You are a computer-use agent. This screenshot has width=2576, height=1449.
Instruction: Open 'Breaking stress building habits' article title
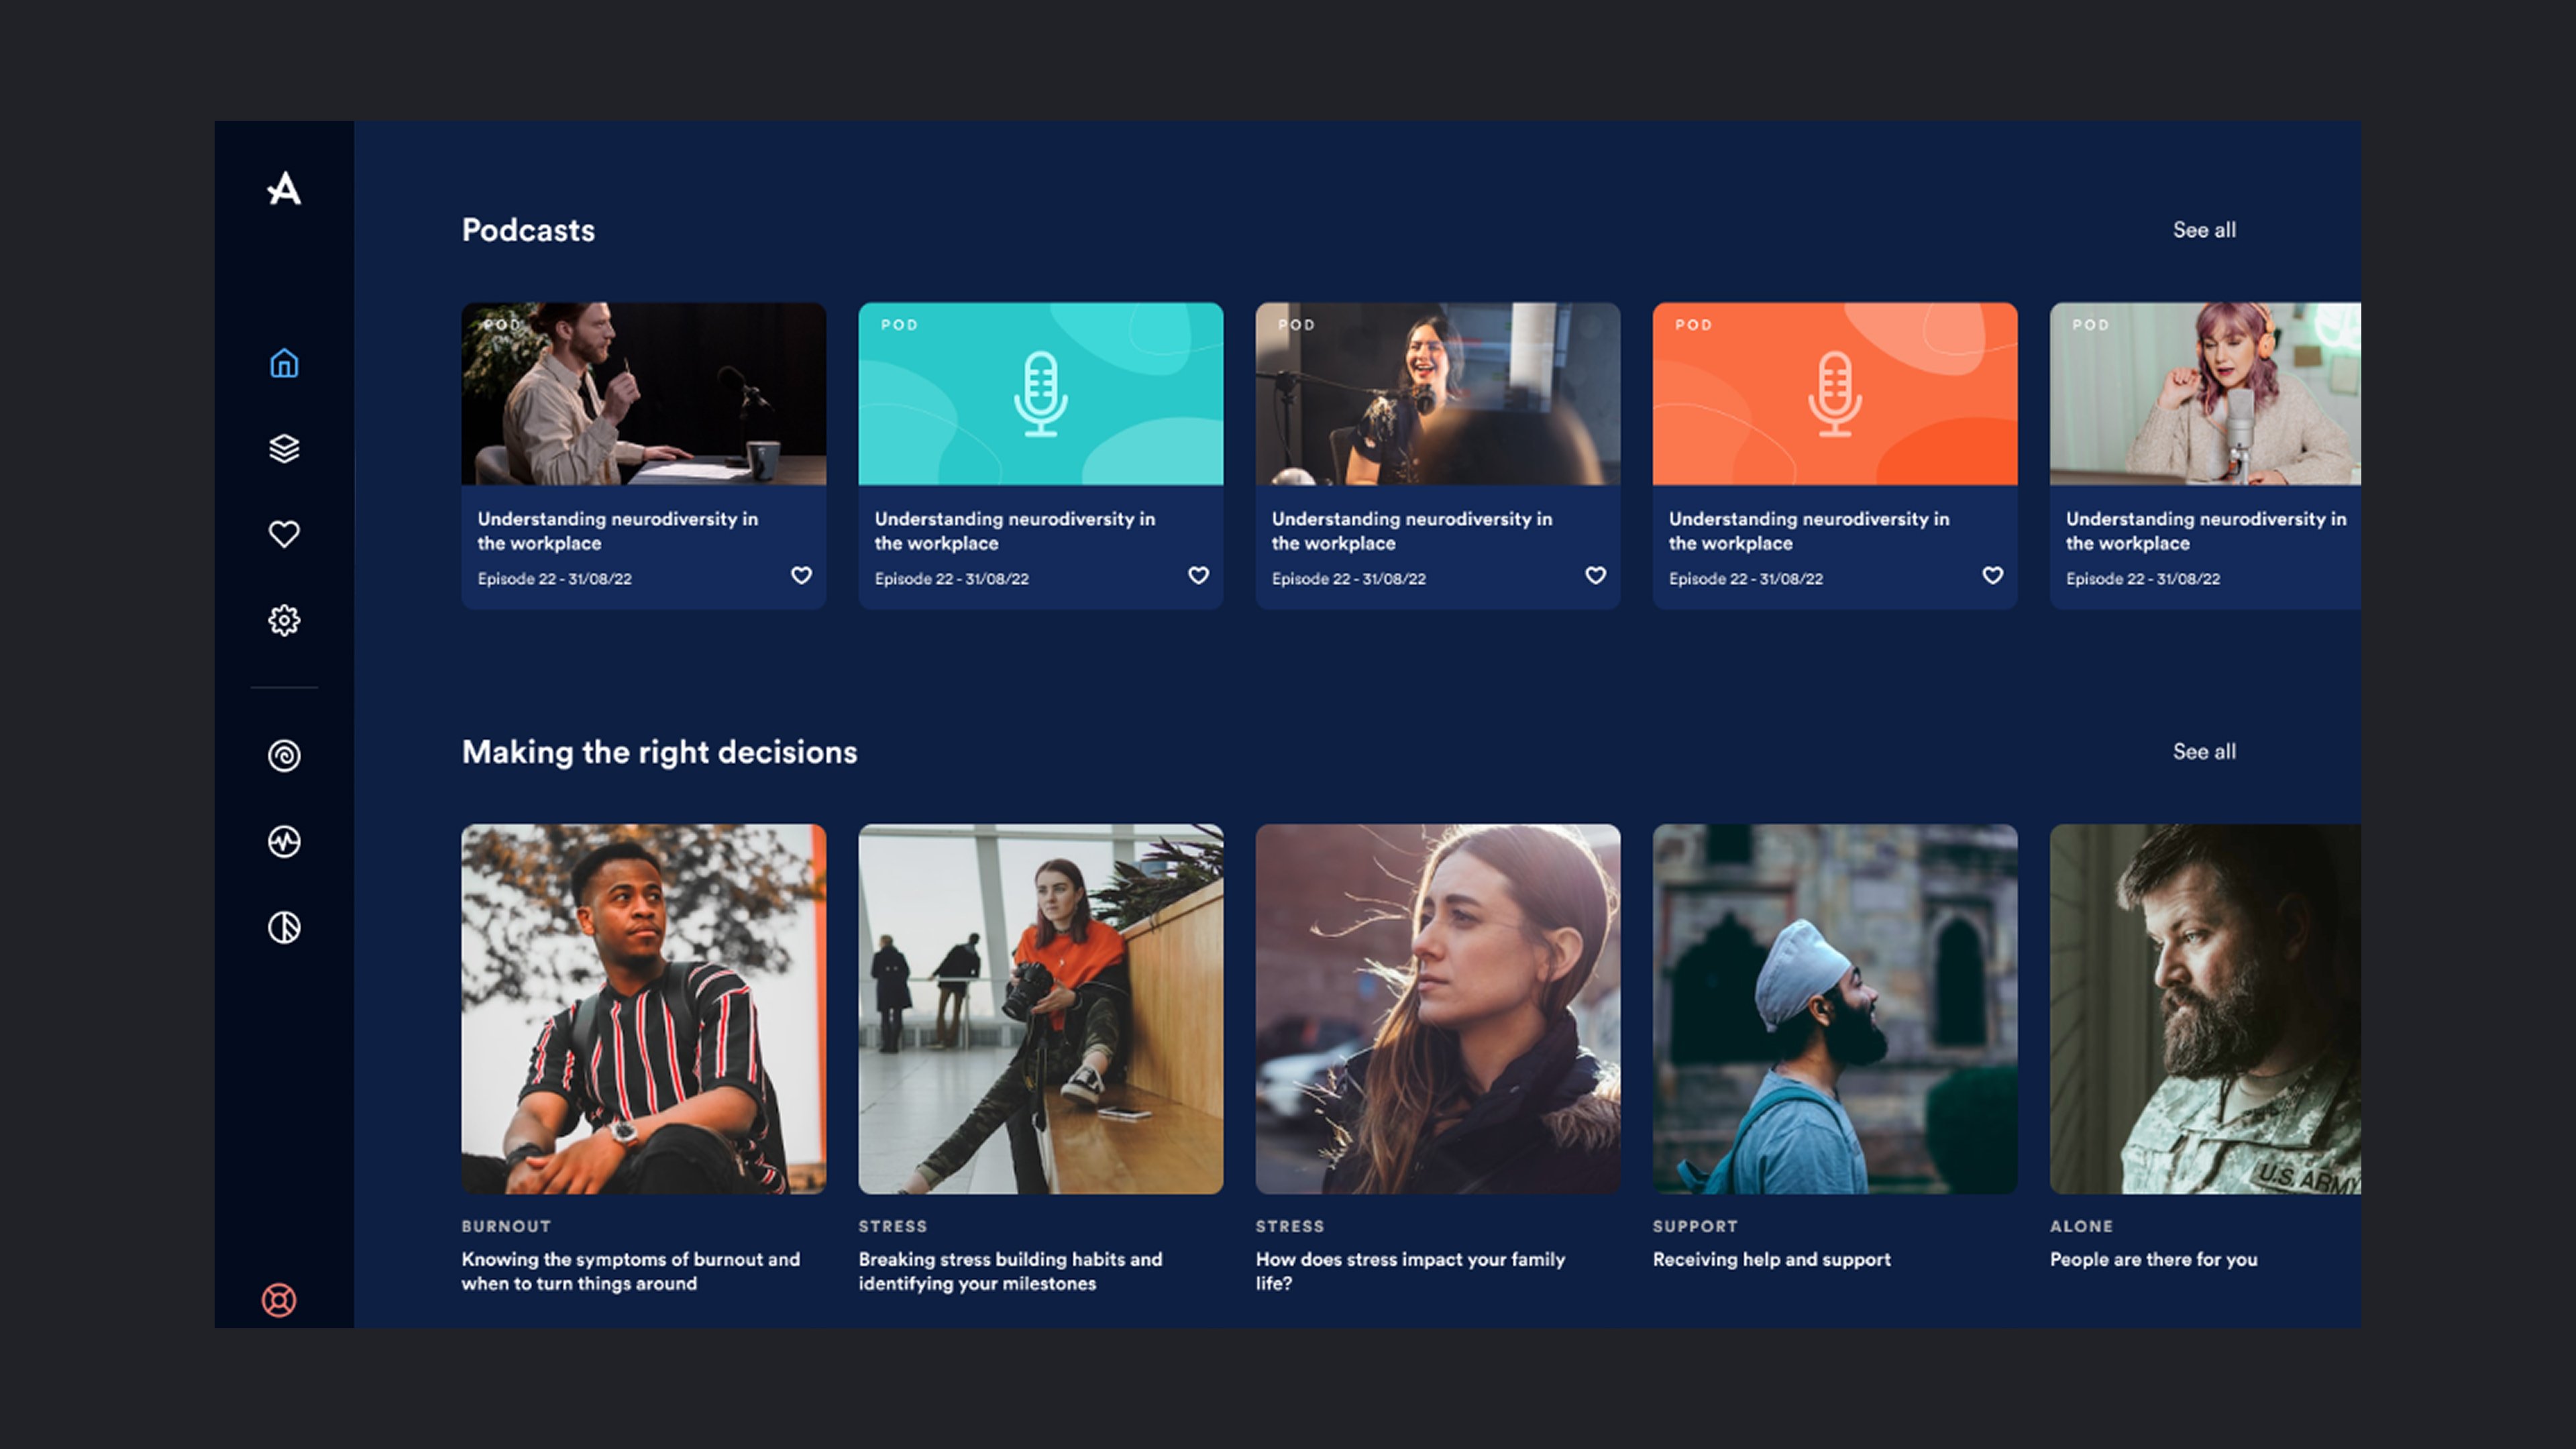click(x=1010, y=1271)
